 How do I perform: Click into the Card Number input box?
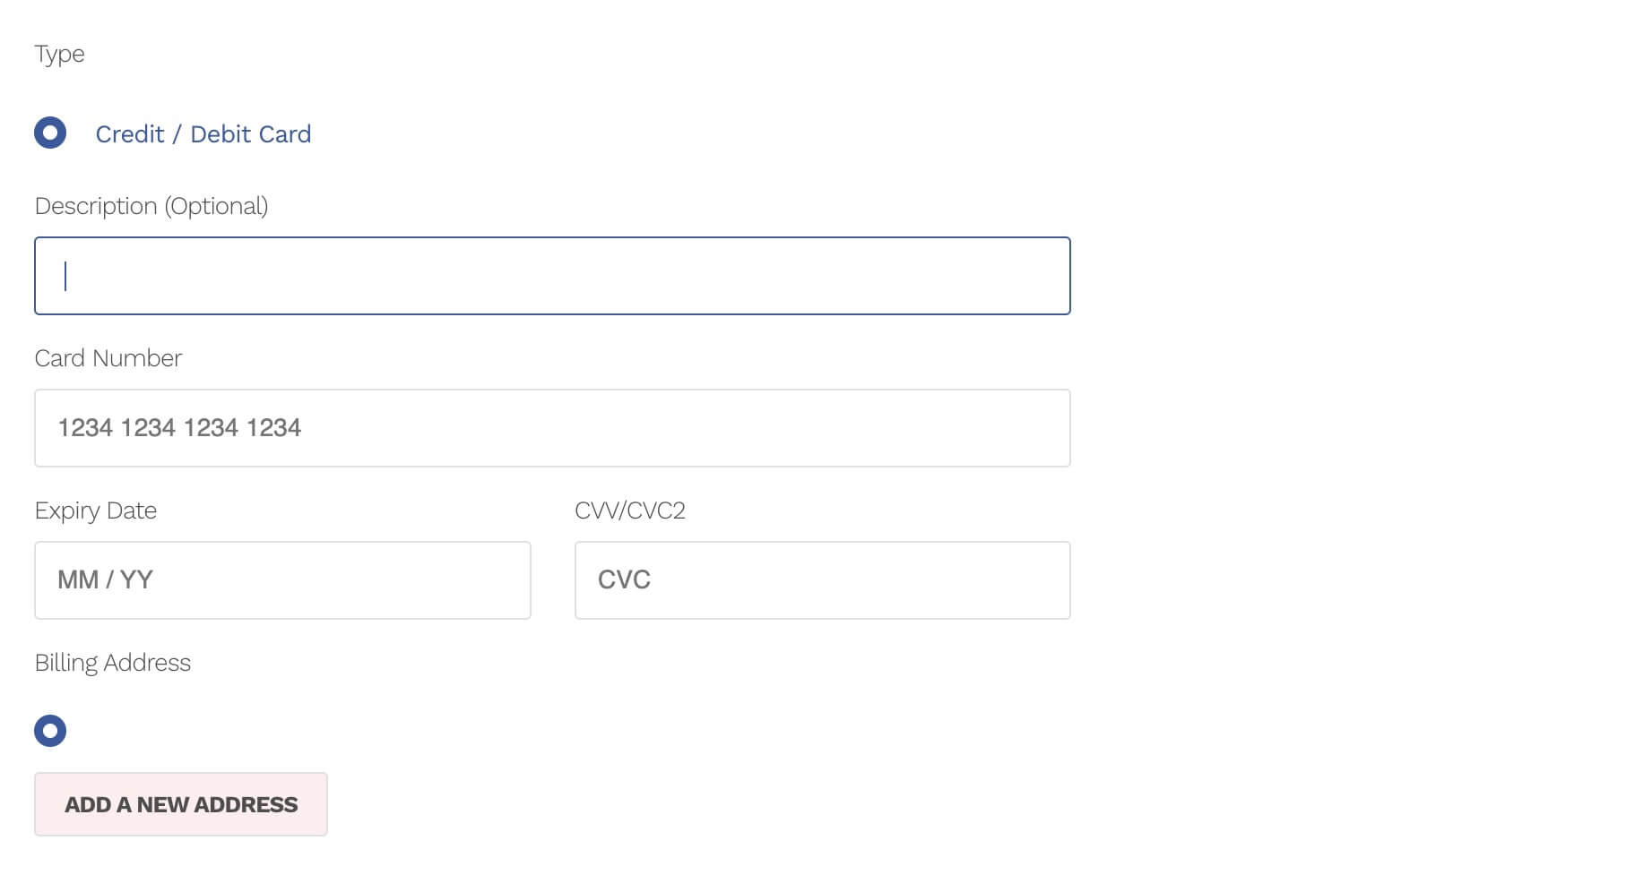coord(552,428)
